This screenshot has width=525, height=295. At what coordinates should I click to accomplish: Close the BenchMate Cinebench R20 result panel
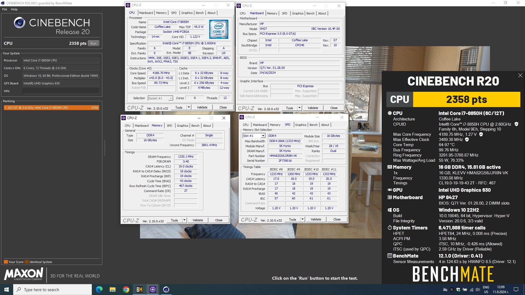(x=520, y=75)
